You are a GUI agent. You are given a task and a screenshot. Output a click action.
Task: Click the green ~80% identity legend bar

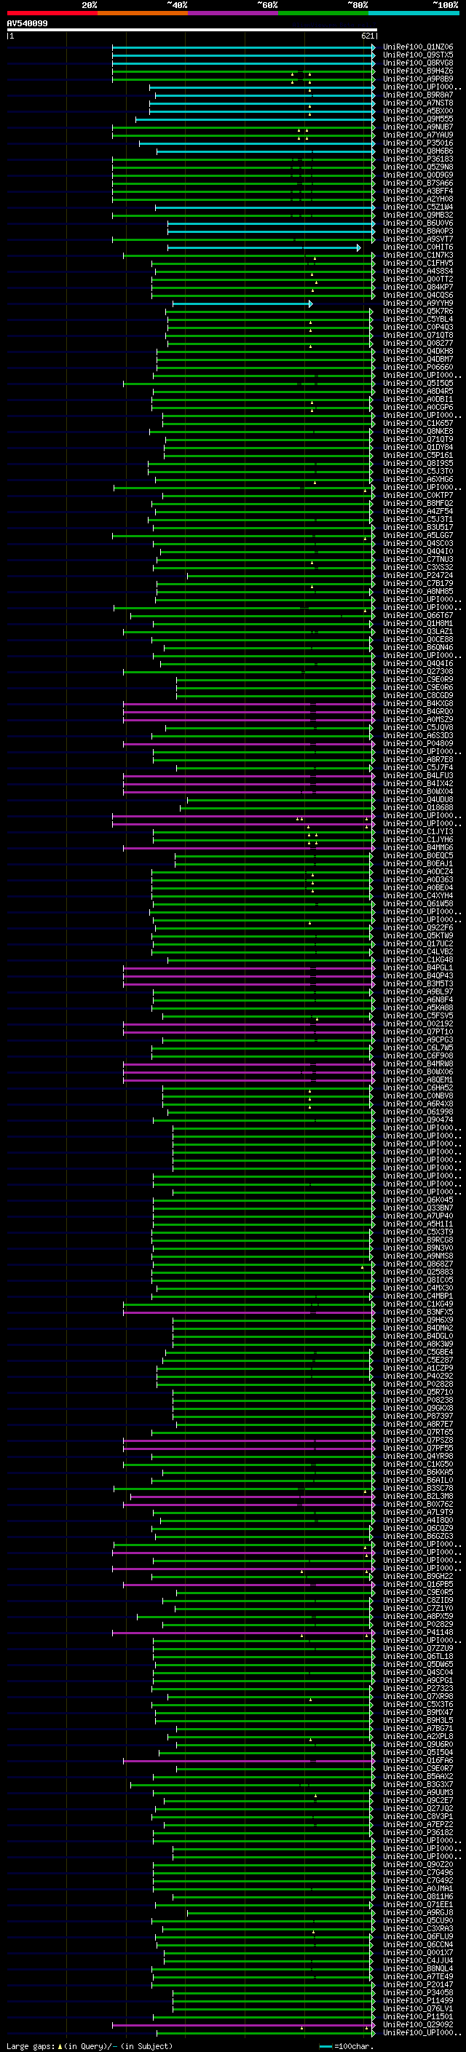323,13
